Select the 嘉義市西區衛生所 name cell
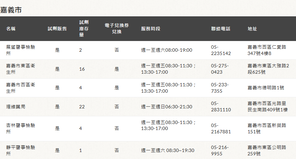Screen dimensions: 296x159 tap(21, 88)
